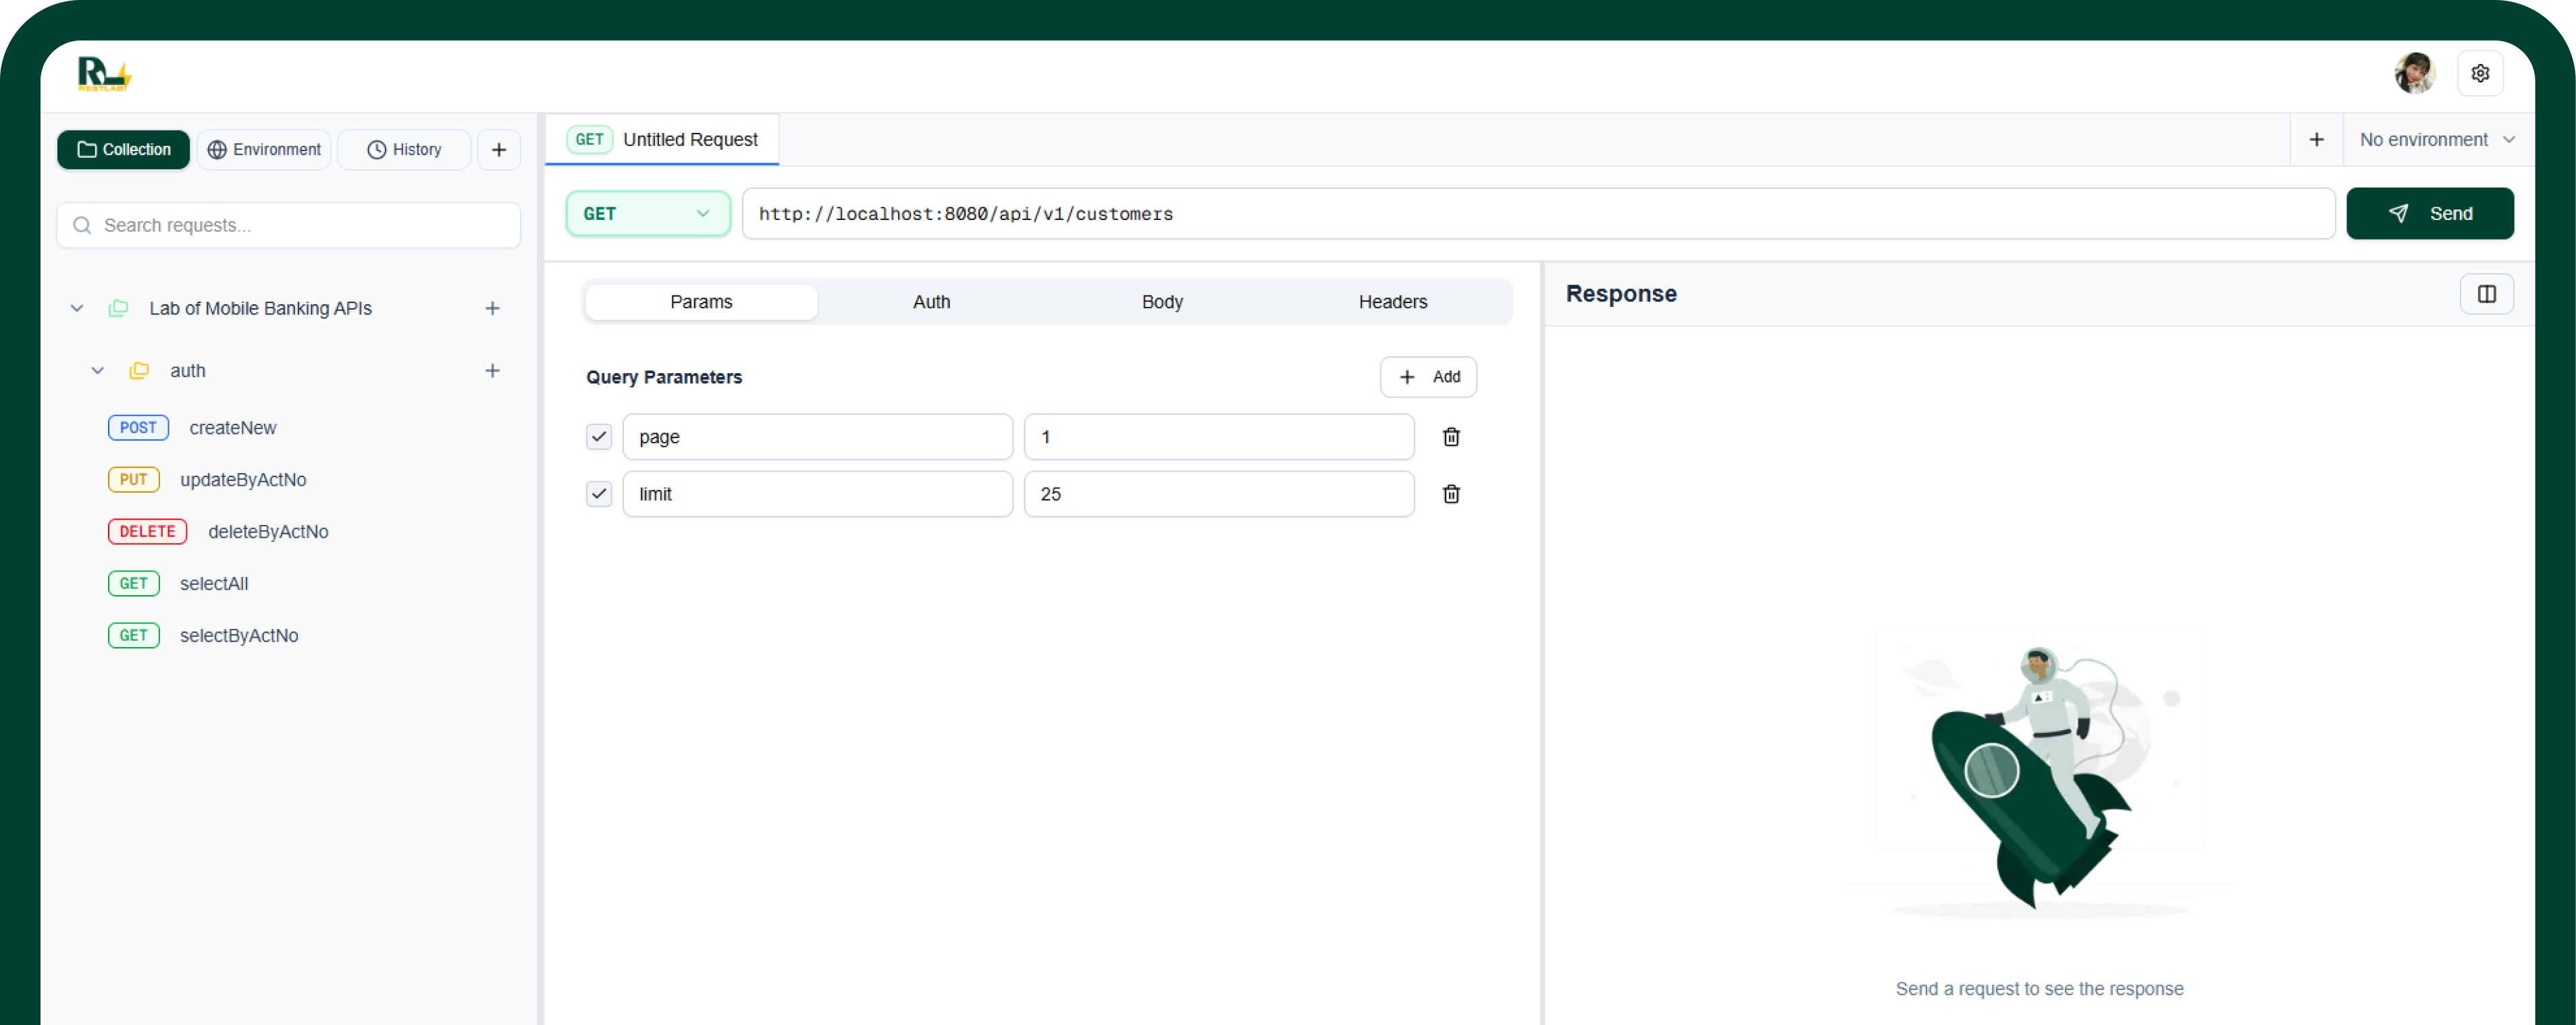Edit the limit parameter key field
Viewport: 2576px width, 1025px height.
pyautogui.click(x=817, y=493)
